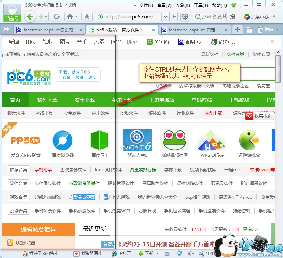Click the 360浏览器 search input box
Viewport: 283px width, 258px height.
point(215,17)
